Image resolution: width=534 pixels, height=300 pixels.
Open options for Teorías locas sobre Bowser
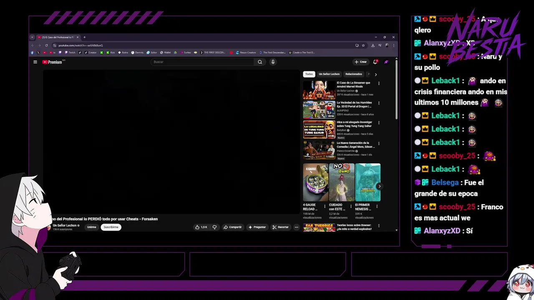[x=379, y=226]
